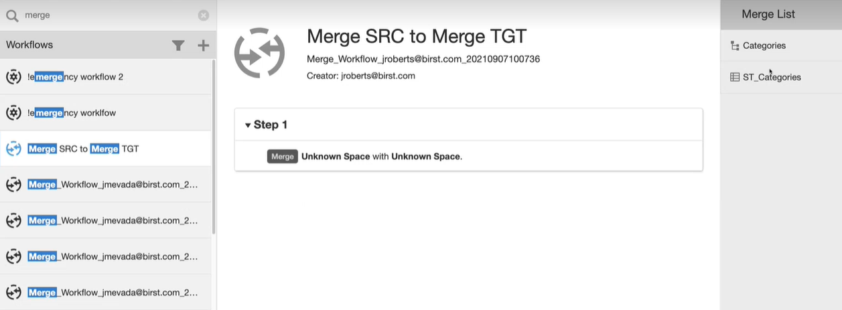Select the !emergency workflow 2 entry
The image size is (842, 310).
coord(75,77)
